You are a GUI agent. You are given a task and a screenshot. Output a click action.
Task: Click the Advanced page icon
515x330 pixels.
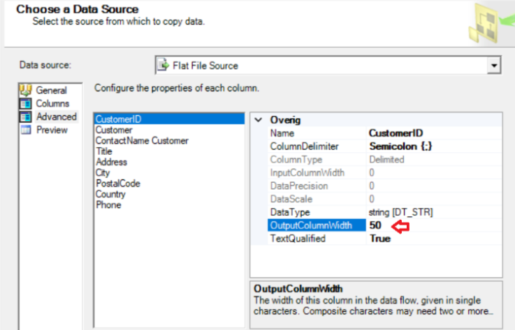(x=26, y=117)
